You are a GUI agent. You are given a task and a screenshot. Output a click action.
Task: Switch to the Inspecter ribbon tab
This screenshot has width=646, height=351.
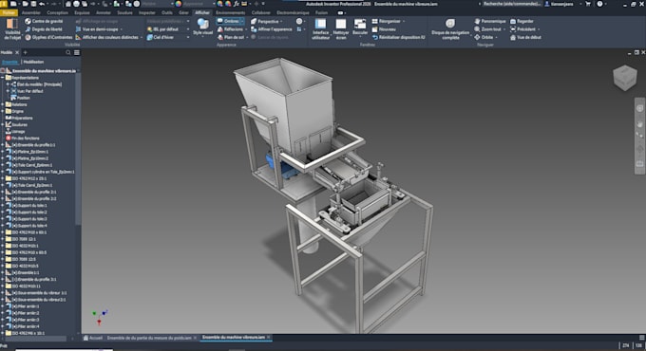click(x=147, y=12)
